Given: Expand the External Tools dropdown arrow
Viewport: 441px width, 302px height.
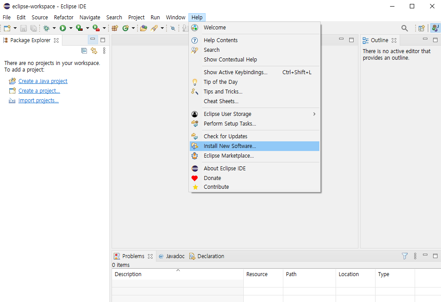Looking at the screenshot, I should coord(104,28).
